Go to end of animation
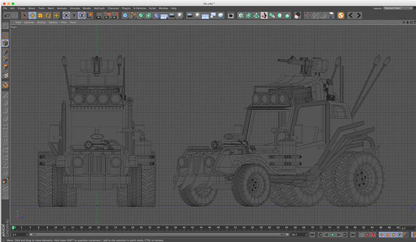416x242 pixels. (x=353, y=235)
